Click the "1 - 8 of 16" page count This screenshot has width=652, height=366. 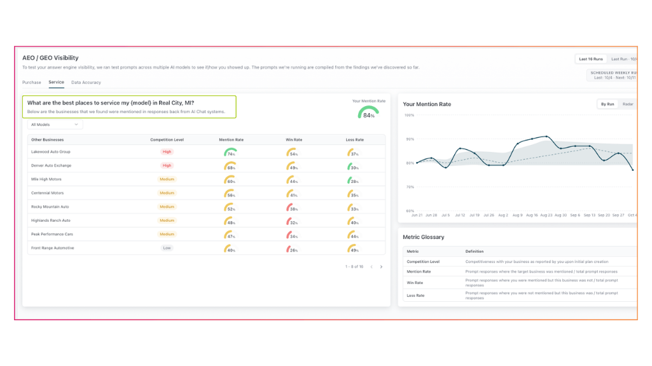pyautogui.click(x=354, y=267)
